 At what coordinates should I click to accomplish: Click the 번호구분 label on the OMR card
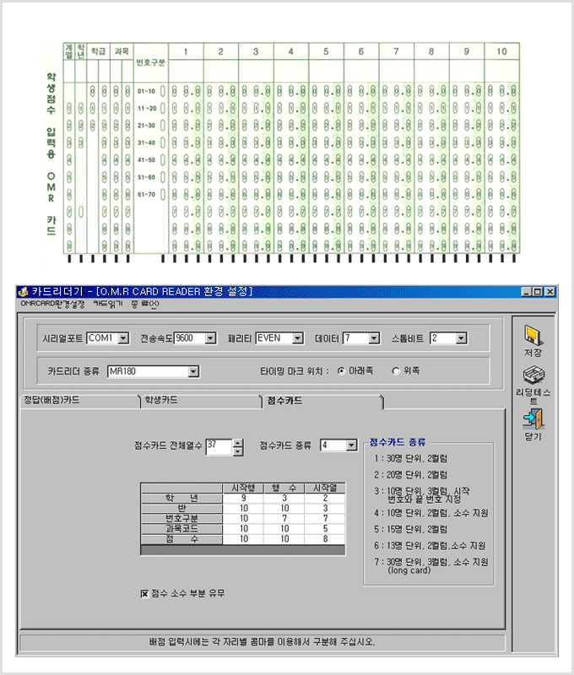tap(151, 62)
